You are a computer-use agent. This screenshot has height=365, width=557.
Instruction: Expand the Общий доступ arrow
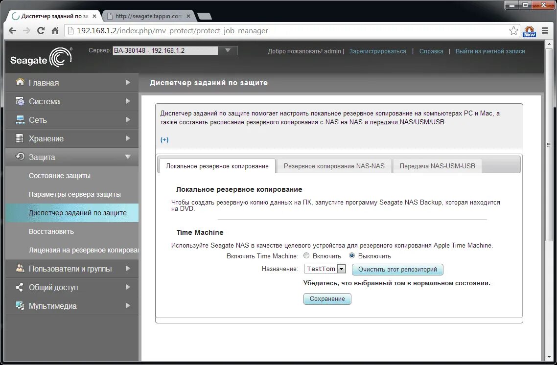click(x=128, y=287)
